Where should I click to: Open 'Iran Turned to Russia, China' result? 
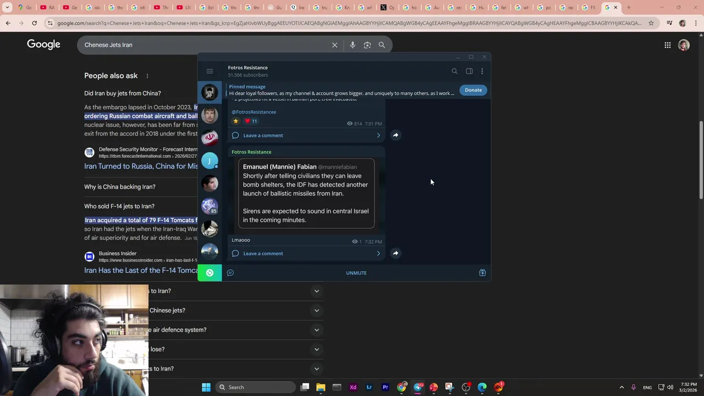(141, 166)
